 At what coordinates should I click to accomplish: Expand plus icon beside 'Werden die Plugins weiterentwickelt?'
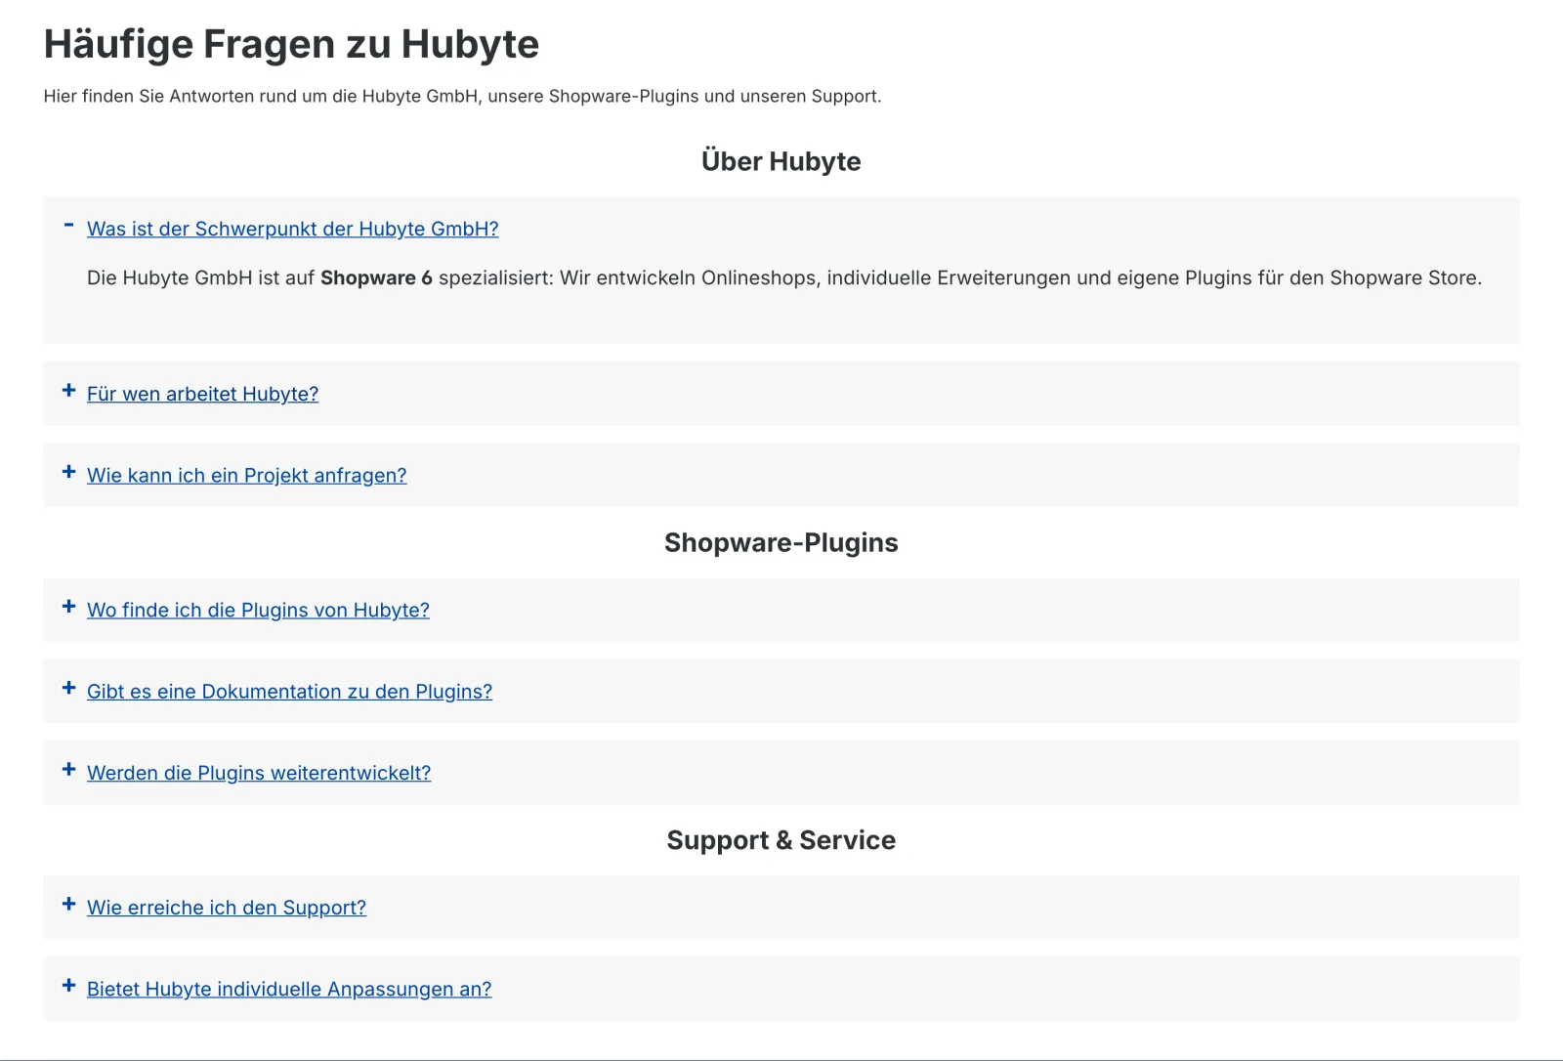(68, 770)
